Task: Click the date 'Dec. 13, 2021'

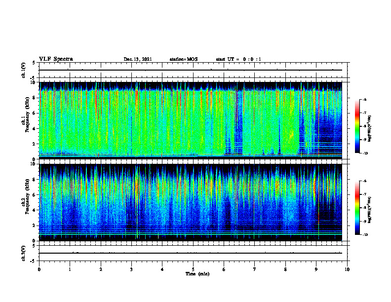Action: (x=138, y=59)
